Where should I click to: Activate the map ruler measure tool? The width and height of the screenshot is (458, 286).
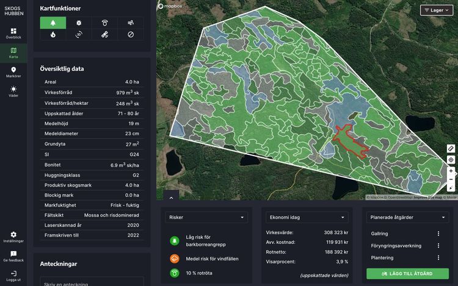(451, 148)
